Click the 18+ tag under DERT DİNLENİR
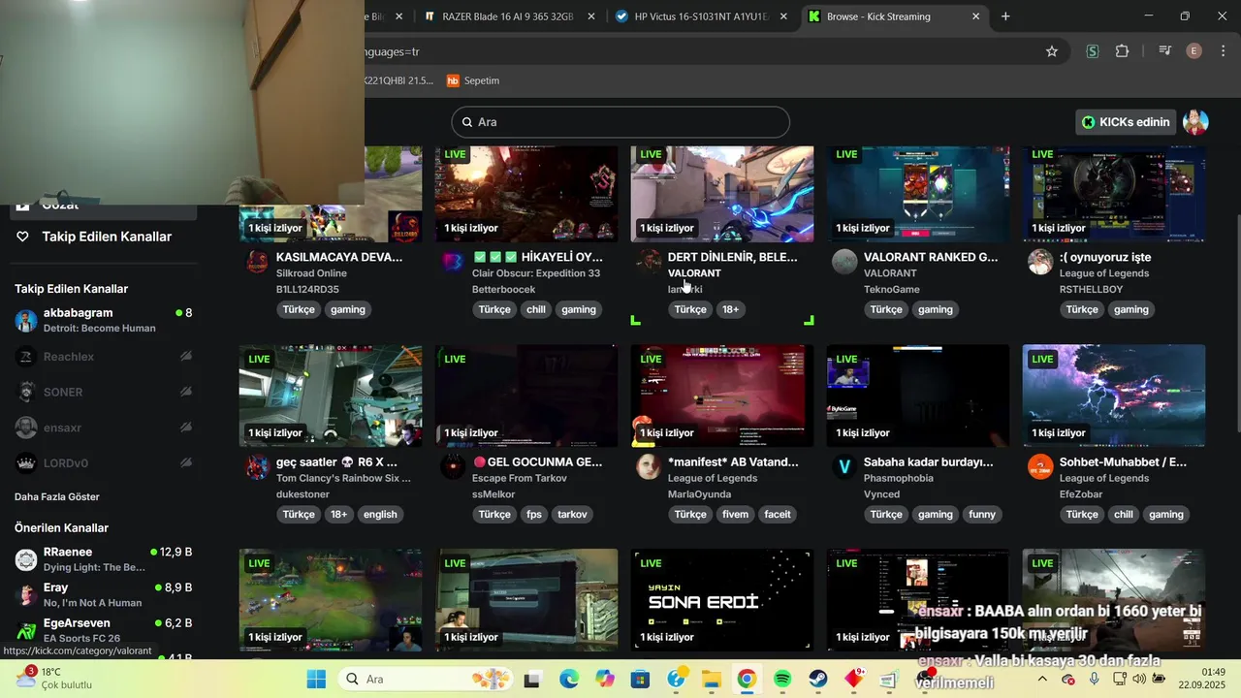This screenshot has height=698, width=1241. 730,309
